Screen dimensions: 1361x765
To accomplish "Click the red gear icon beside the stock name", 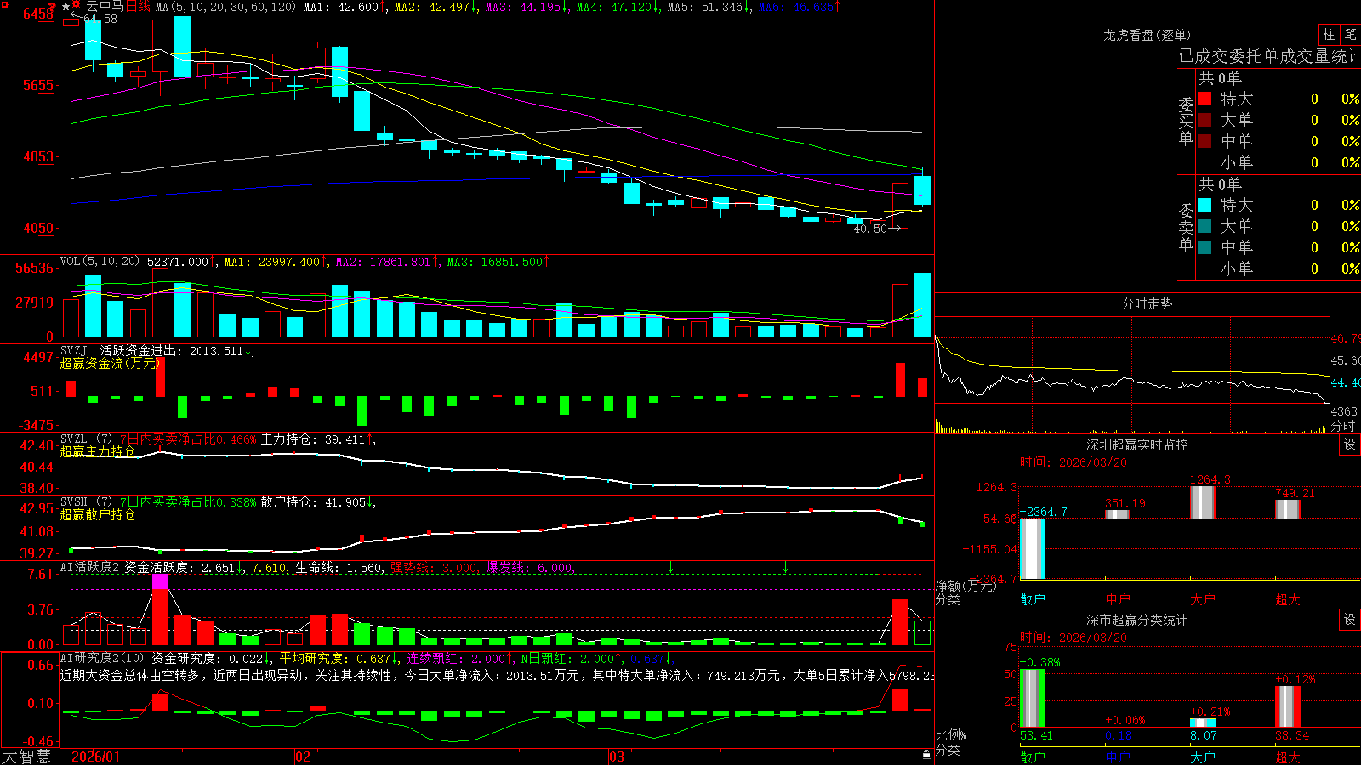I will [76, 4].
